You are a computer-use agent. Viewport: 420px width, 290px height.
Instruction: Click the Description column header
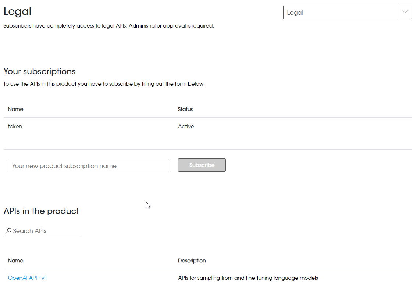192,261
